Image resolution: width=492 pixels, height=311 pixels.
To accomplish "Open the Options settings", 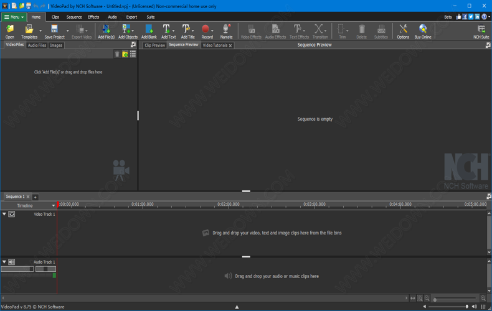I will coord(403,31).
